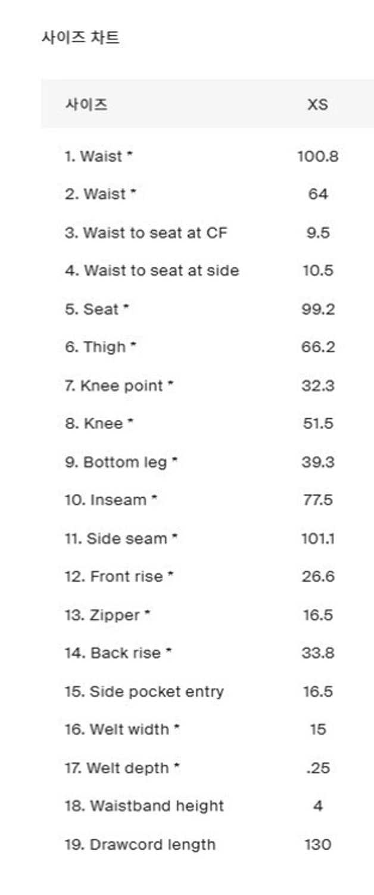
Task: Click the '14. Back rise' label
Action: [118, 653]
